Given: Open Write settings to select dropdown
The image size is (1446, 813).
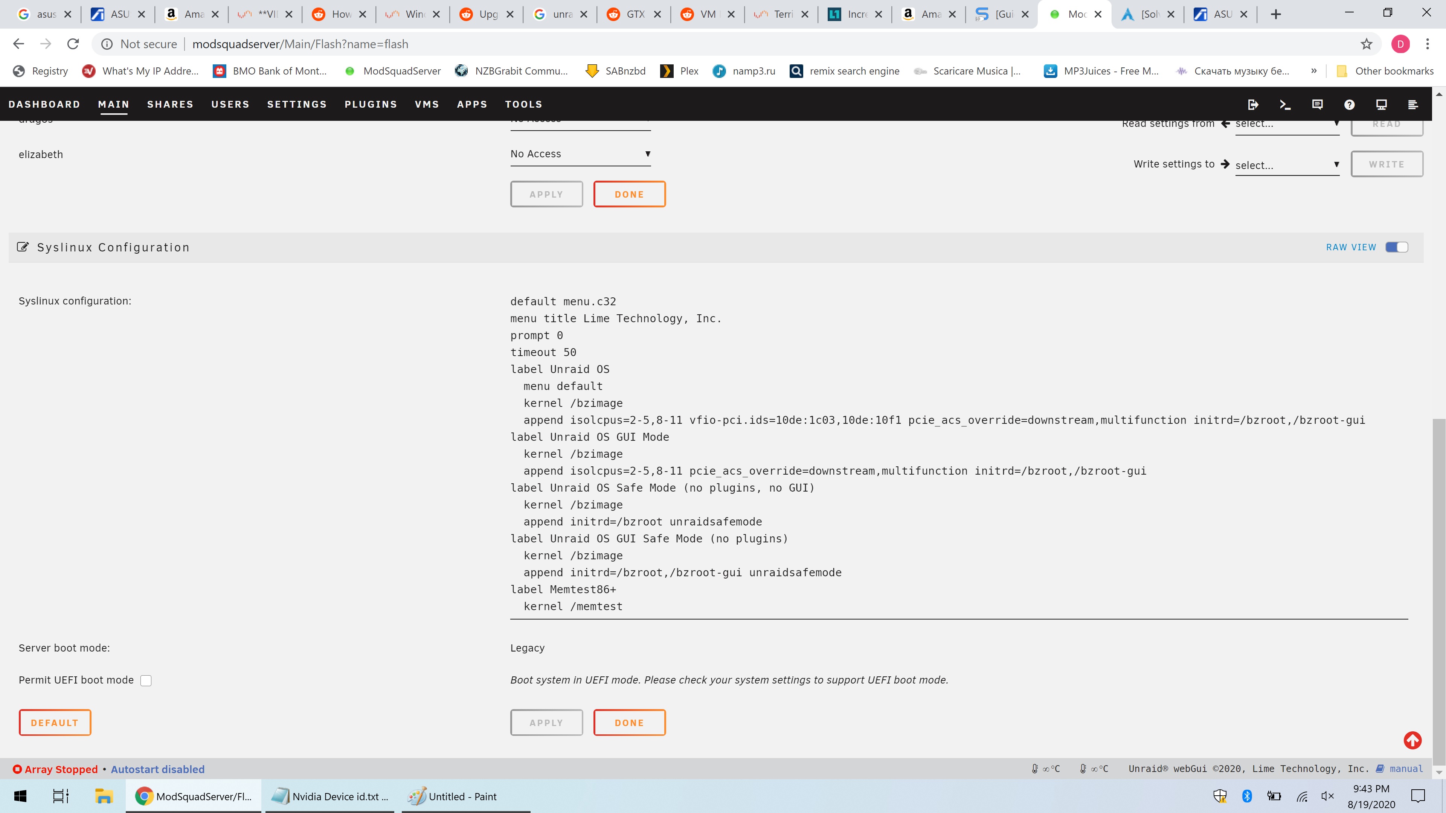Looking at the screenshot, I should [x=1287, y=165].
